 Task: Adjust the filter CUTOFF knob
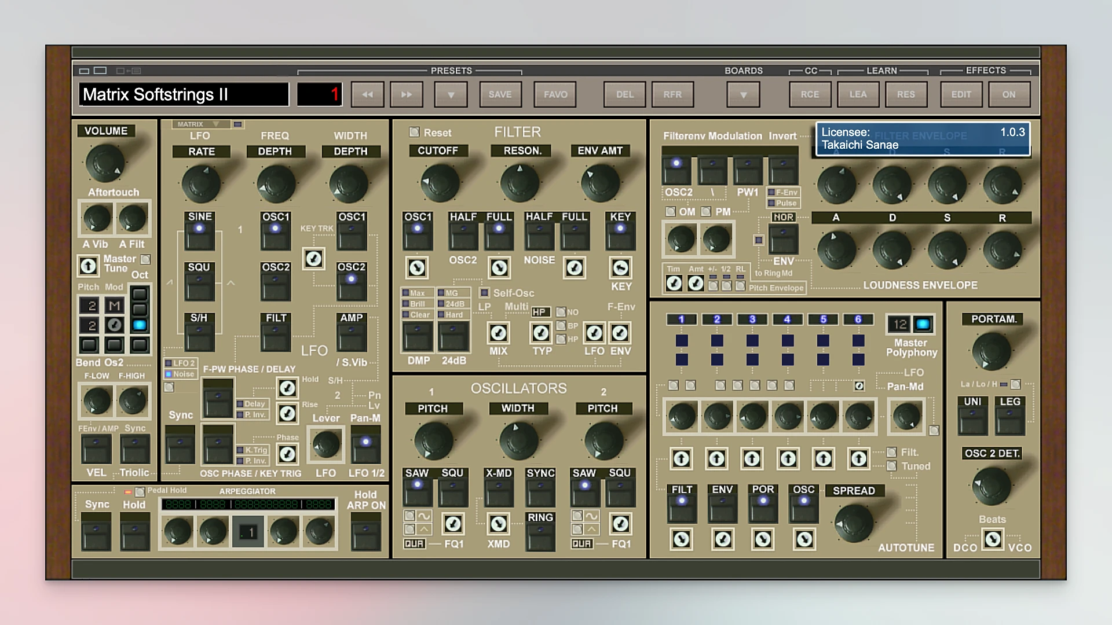[x=438, y=182]
